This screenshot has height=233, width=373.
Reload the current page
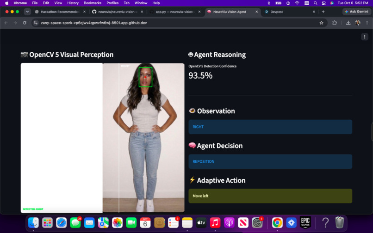coord(25,23)
